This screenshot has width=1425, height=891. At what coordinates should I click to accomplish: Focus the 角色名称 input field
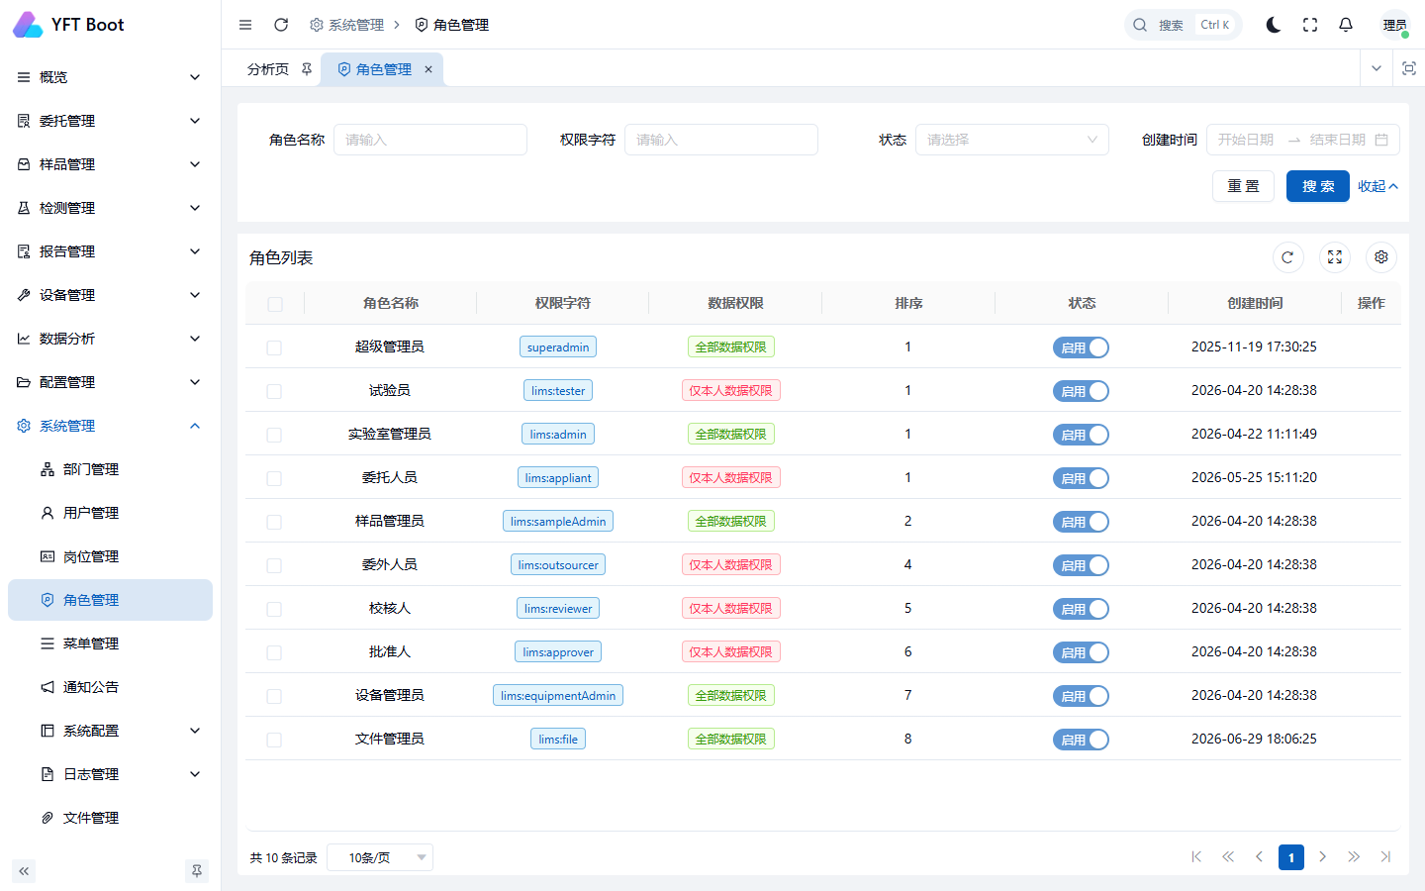coord(430,140)
